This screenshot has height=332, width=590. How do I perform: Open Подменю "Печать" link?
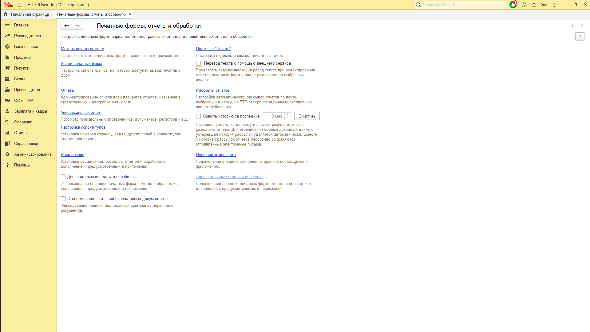click(x=213, y=49)
